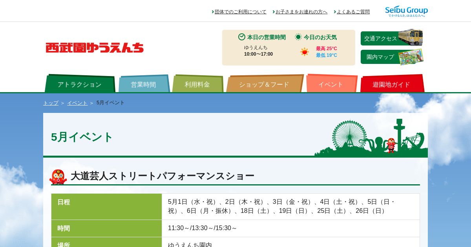The width and height of the screenshot is (471, 247).
Task: Select the 営業時間 tab
Action: pyautogui.click(x=144, y=84)
